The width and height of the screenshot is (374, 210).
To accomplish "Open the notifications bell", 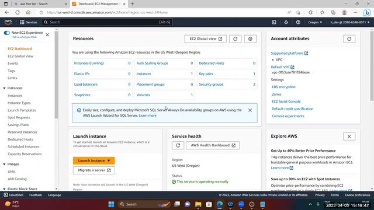I will click(x=286, y=22).
